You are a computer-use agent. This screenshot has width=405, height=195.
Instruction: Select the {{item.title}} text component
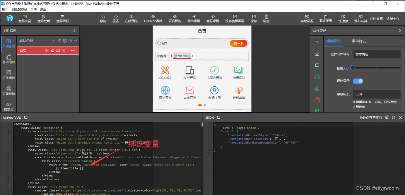(x=182, y=56)
